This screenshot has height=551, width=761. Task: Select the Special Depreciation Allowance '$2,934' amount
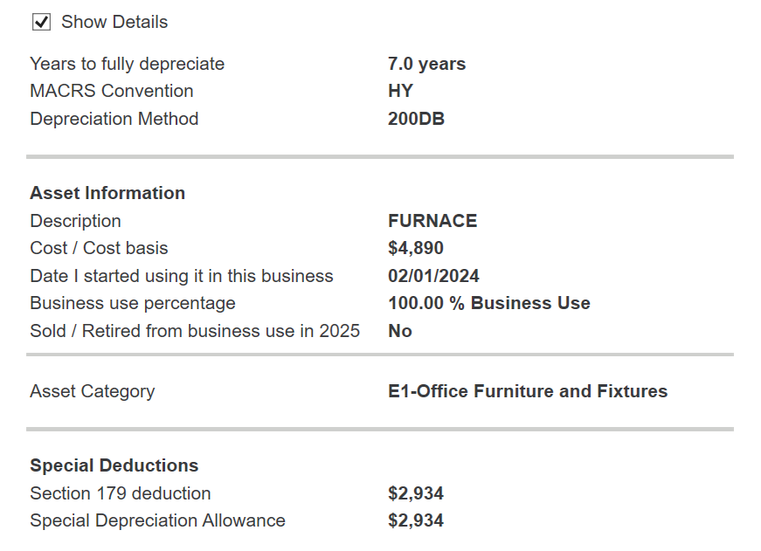(415, 521)
